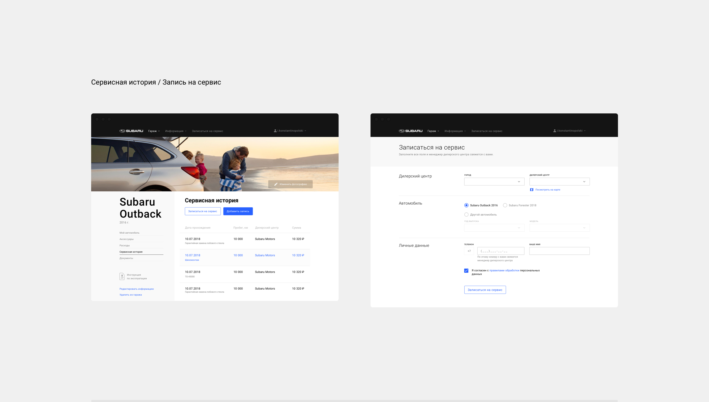Click Дилерский центр column header in table
Screen dimensions: 709x402
(267, 228)
